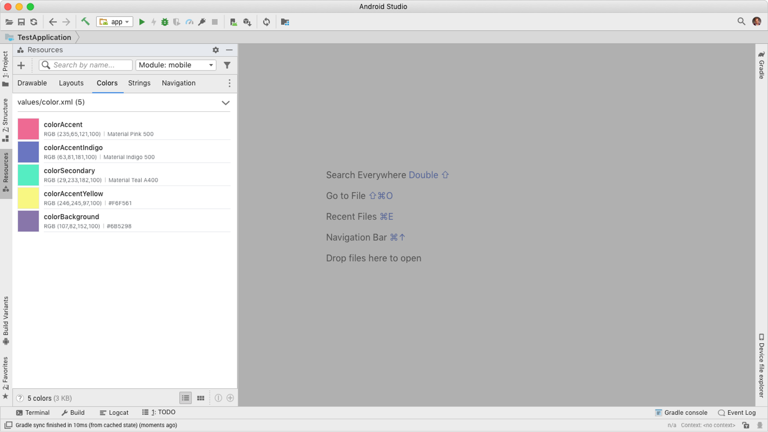
Task: Open the Event Log
Action: click(x=737, y=412)
